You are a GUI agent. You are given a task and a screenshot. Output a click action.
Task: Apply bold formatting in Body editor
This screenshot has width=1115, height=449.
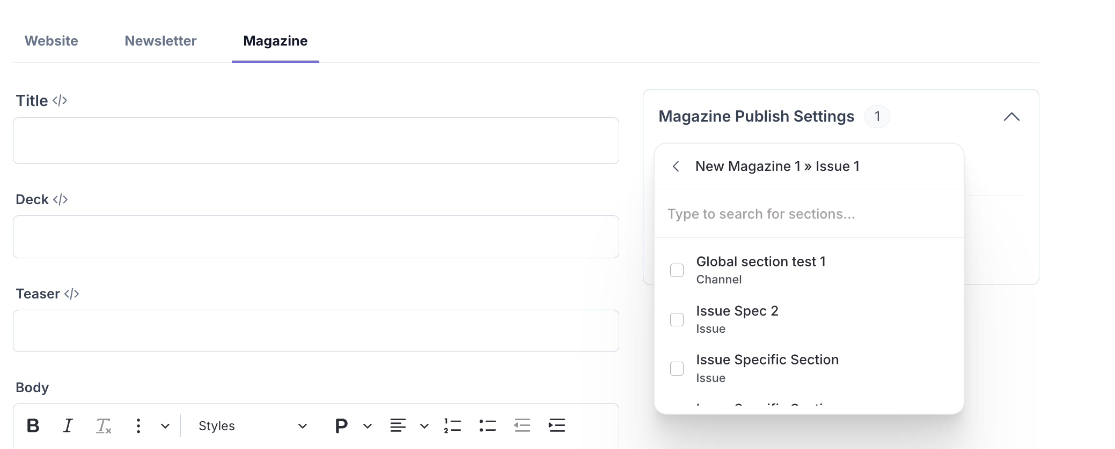(33, 425)
